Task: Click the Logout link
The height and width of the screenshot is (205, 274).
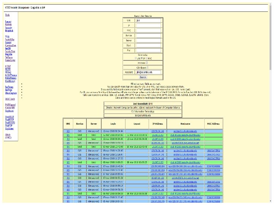Action: tap(8, 22)
